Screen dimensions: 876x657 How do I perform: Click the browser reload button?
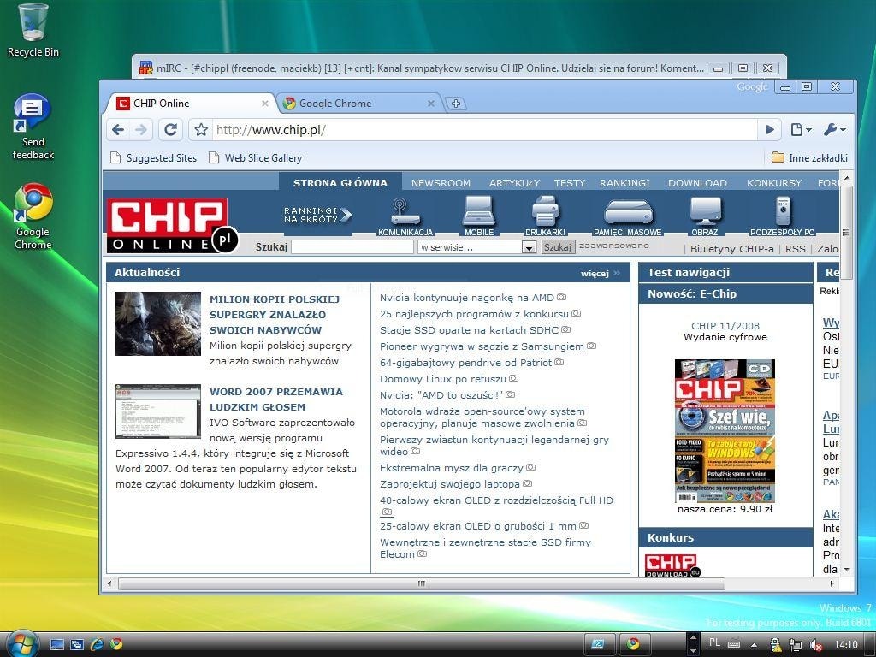click(x=170, y=130)
